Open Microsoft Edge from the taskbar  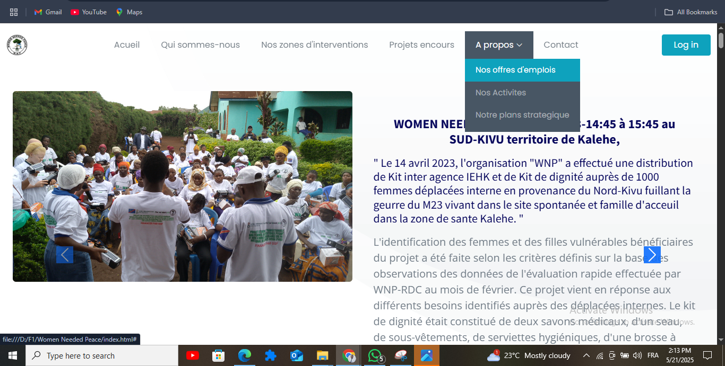pos(244,355)
